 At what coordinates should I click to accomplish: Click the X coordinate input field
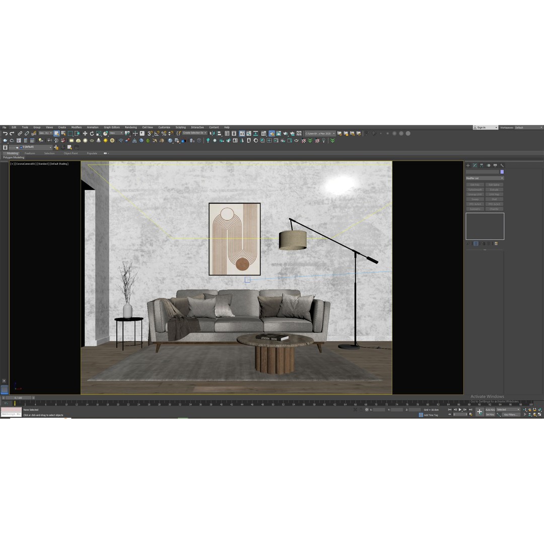point(379,410)
